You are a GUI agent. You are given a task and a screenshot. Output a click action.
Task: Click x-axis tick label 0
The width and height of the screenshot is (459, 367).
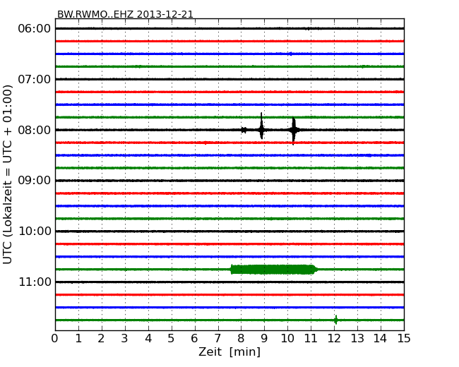[55, 339]
